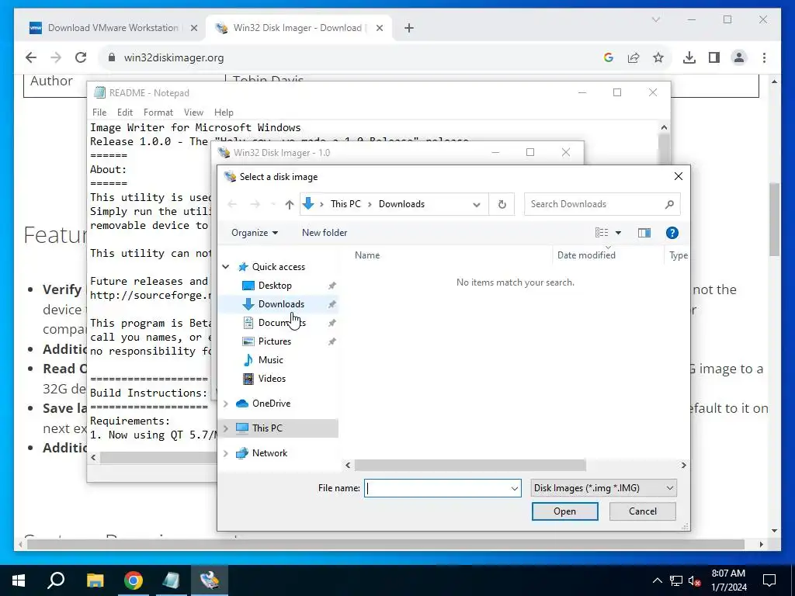
Task: Open File Explorer from taskbar
Action: click(95, 580)
